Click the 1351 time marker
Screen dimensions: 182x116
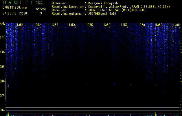pos(20,25)
